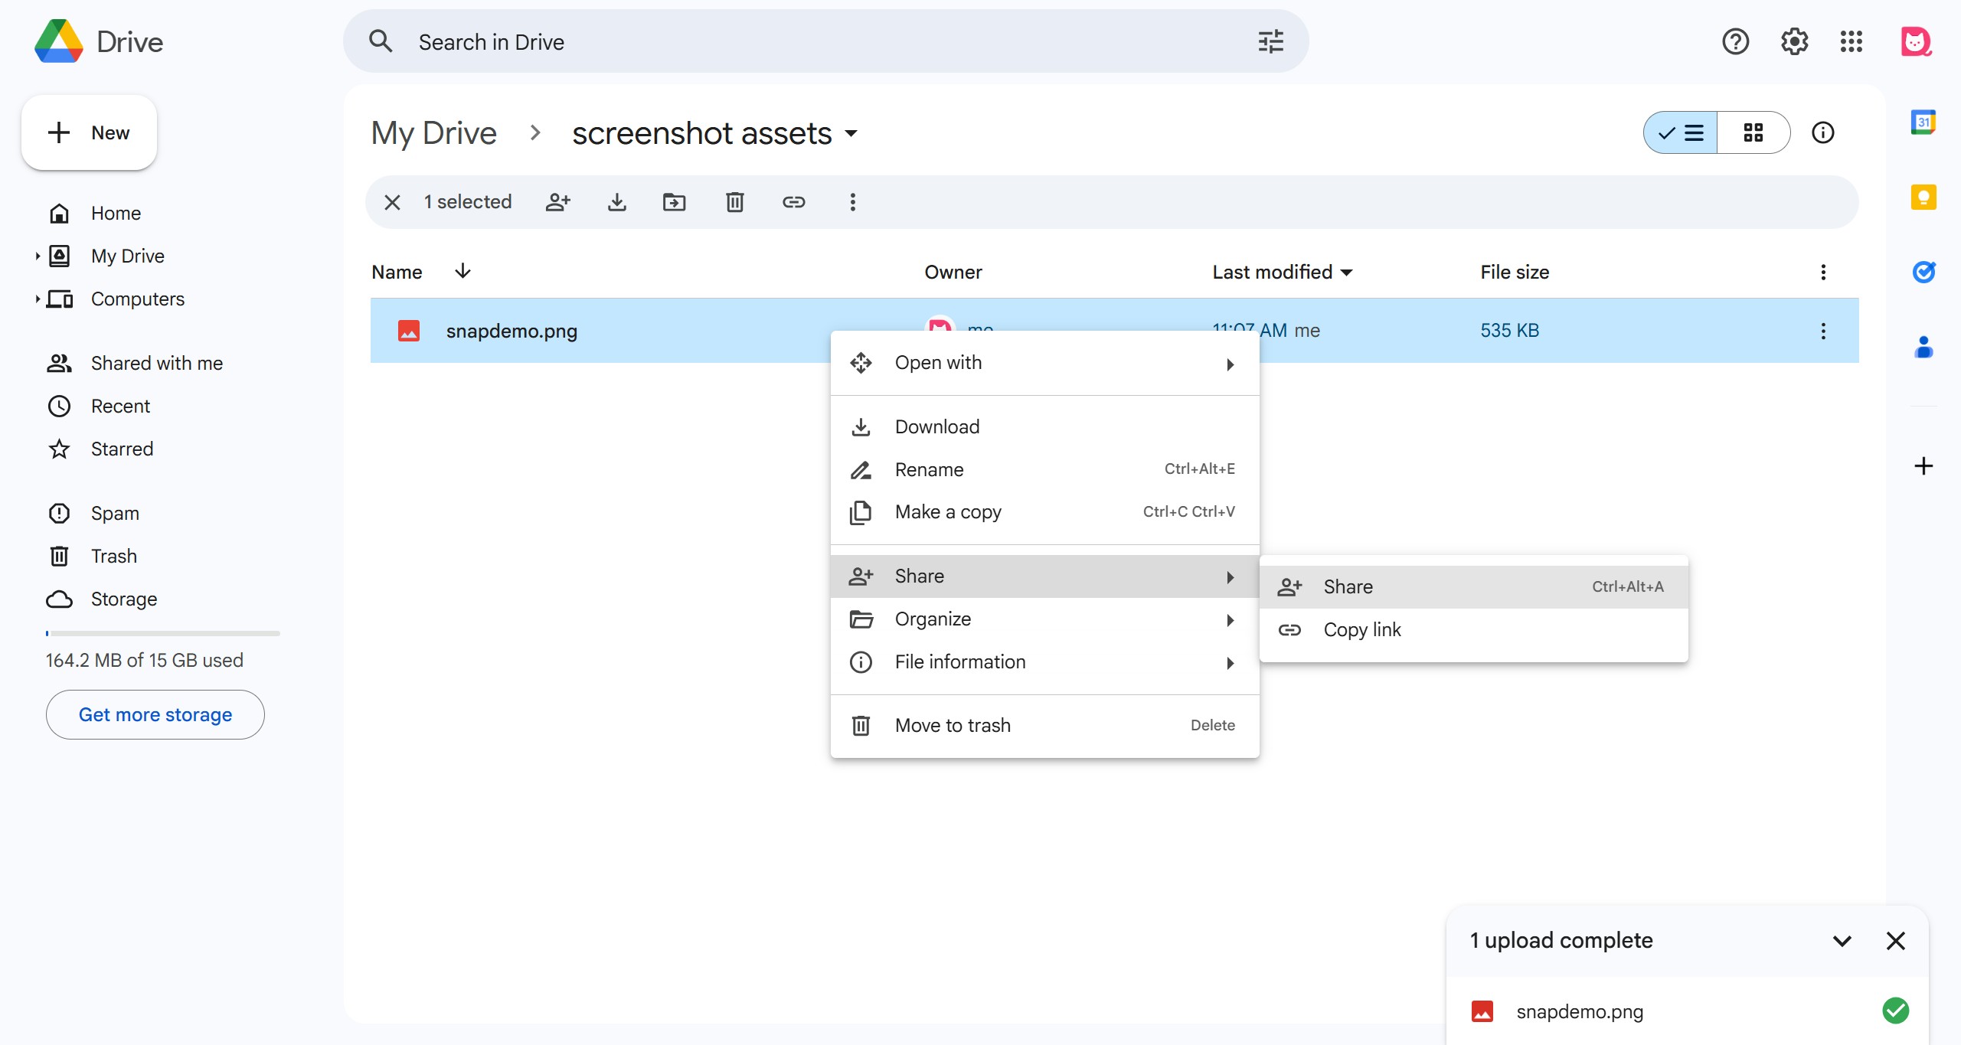
Task: Click snapdemo.png in the upload panel
Action: [x=1580, y=1011]
